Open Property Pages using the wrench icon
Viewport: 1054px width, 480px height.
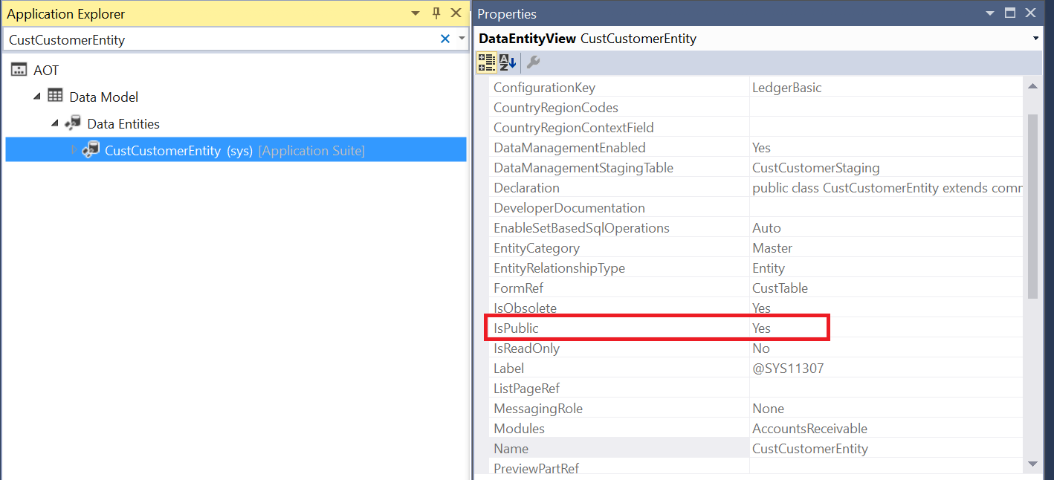[x=533, y=62]
